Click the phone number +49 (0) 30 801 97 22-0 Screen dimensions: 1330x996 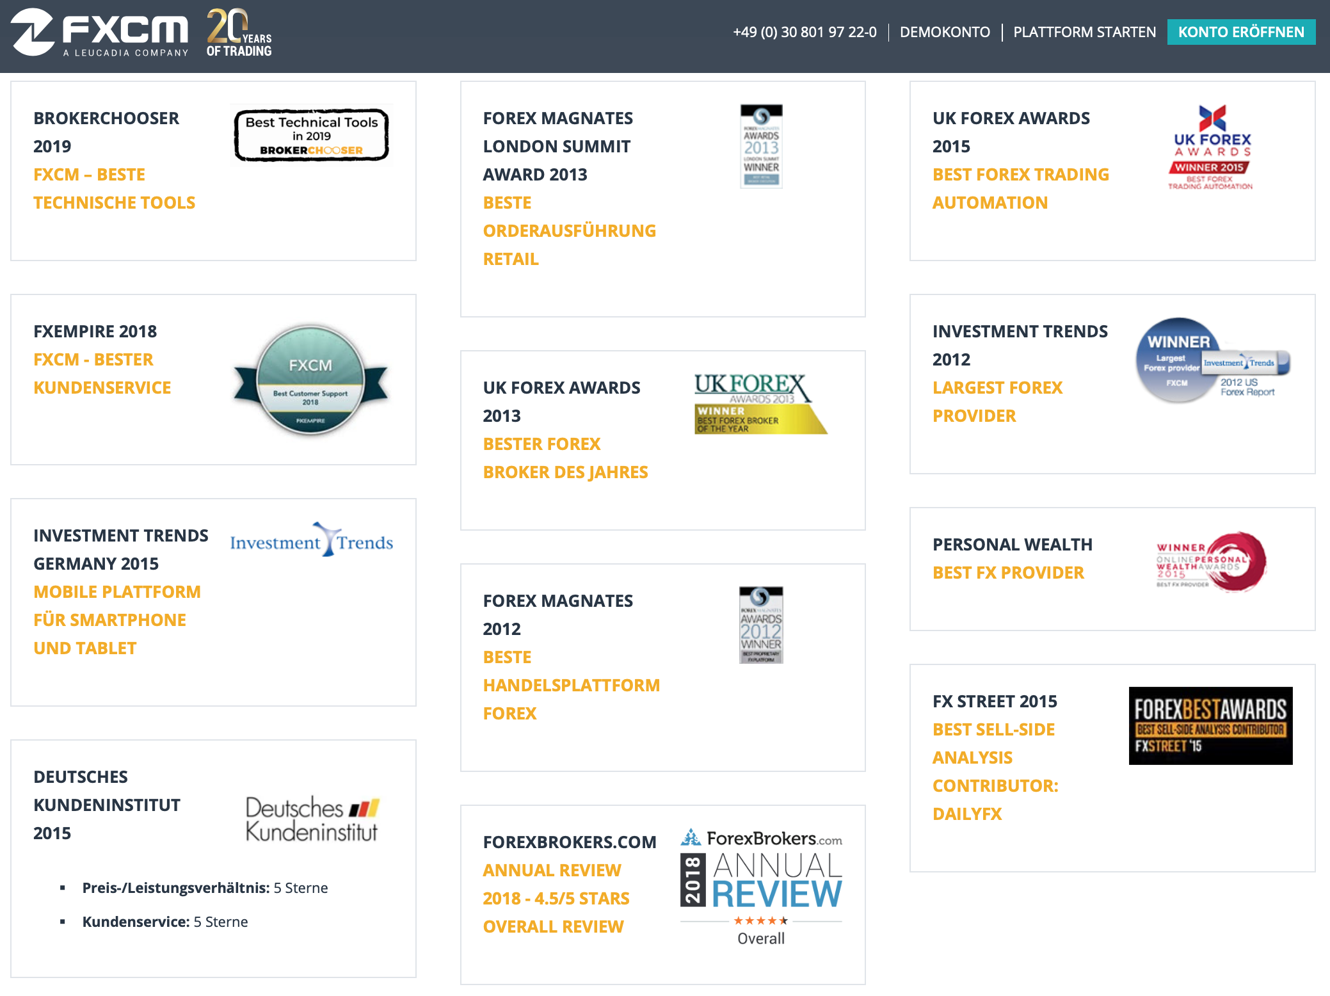(x=805, y=32)
